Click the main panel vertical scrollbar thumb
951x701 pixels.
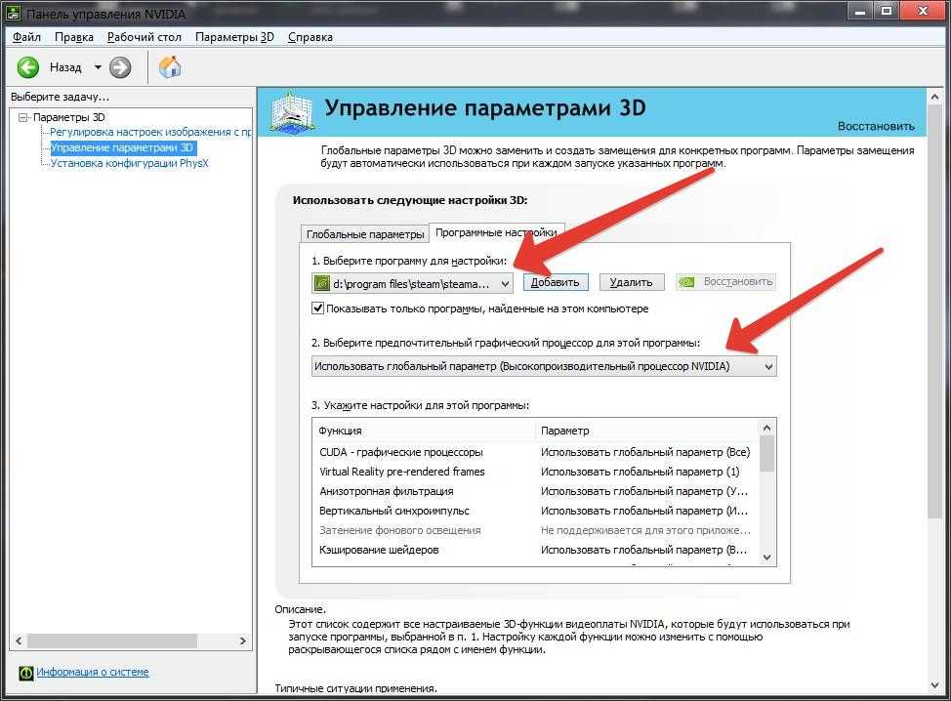coord(934,311)
